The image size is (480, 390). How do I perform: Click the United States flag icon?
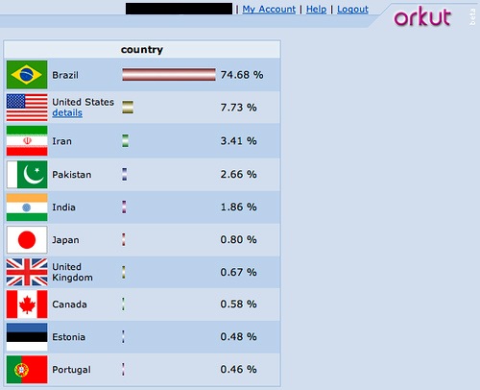[27, 108]
